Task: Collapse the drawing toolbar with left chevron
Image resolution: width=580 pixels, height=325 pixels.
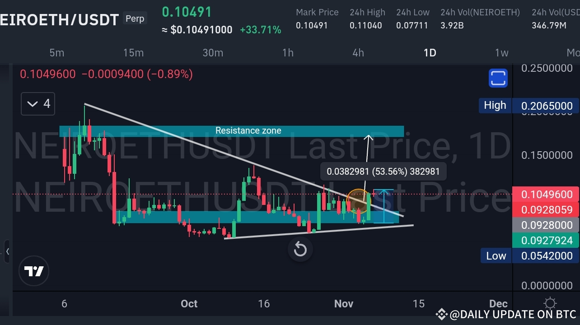Action: coord(7,252)
